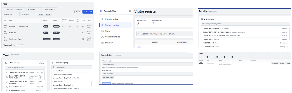This screenshot has width=292, height=93.
Task: Open the All priorities dropdown
Action: tap(50, 9)
